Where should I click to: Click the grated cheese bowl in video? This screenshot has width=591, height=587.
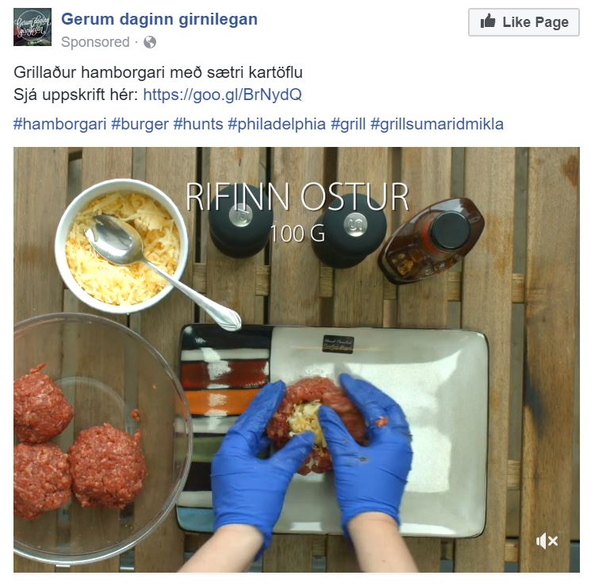122,247
